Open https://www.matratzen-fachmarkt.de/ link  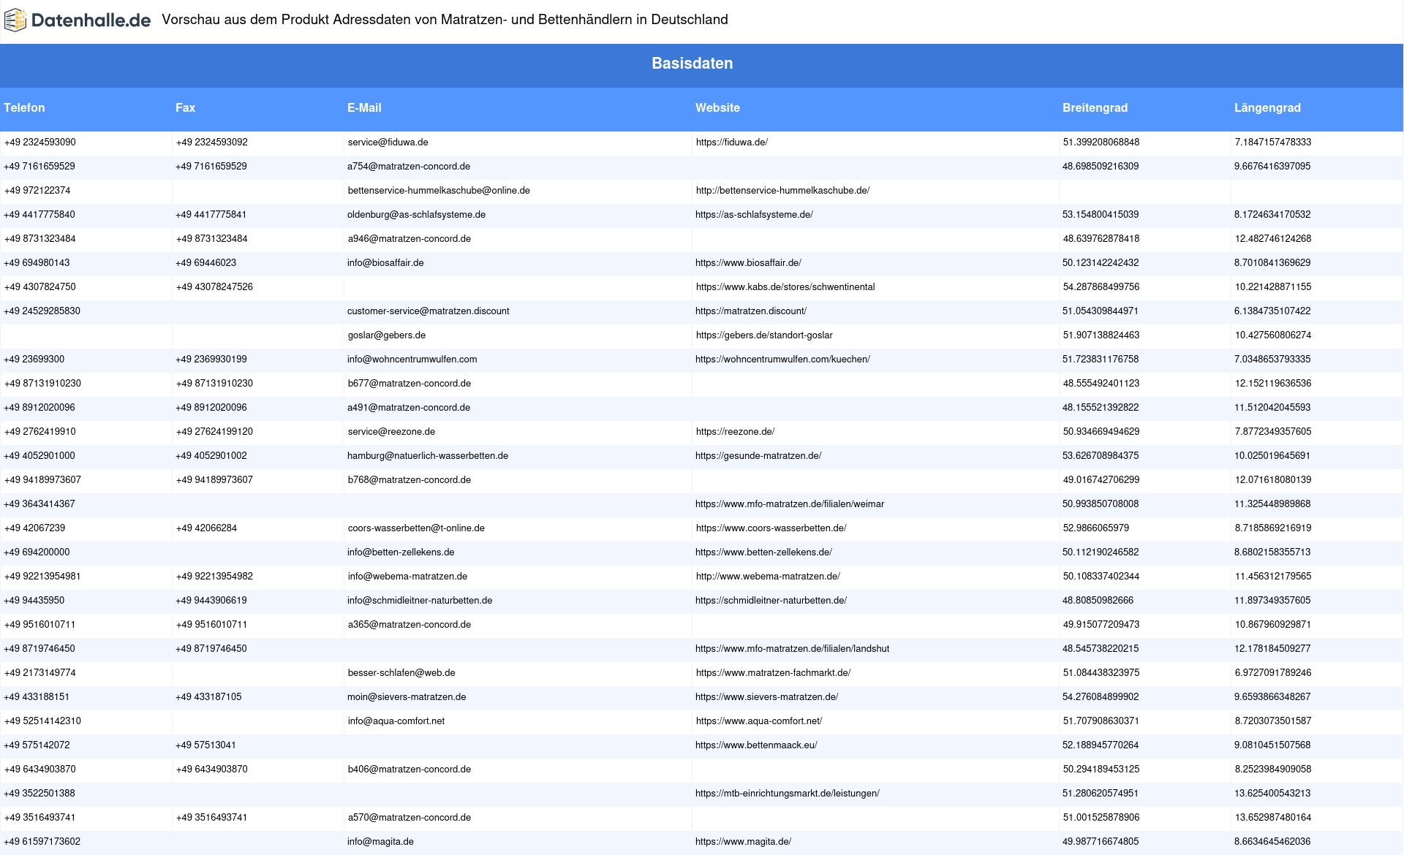click(x=773, y=673)
